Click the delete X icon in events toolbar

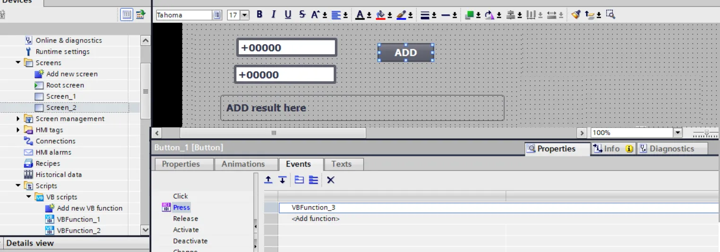(x=331, y=180)
